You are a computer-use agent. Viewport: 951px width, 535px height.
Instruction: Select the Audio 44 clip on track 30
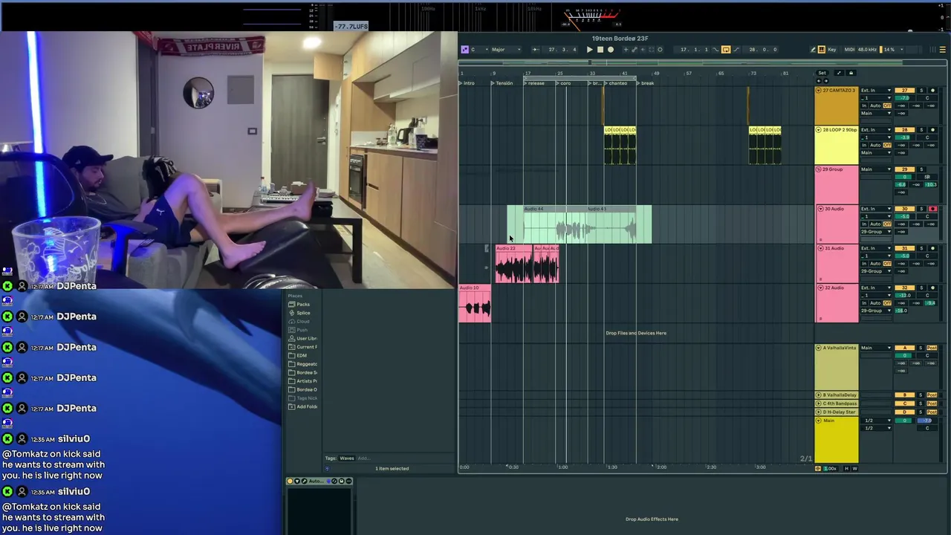[x=554, y=224]
